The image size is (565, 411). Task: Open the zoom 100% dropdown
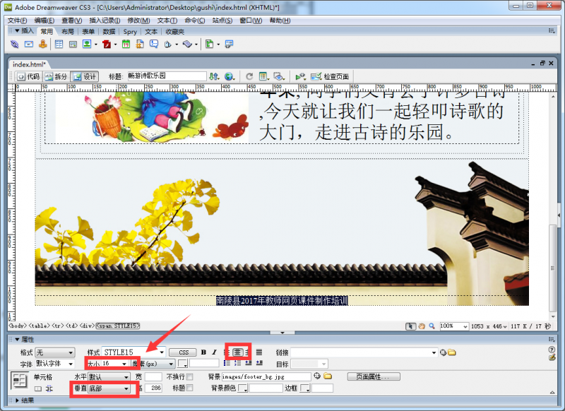click(454, 326)
